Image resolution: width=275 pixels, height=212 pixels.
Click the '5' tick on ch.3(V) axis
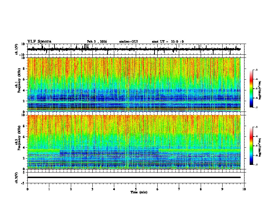24,173
